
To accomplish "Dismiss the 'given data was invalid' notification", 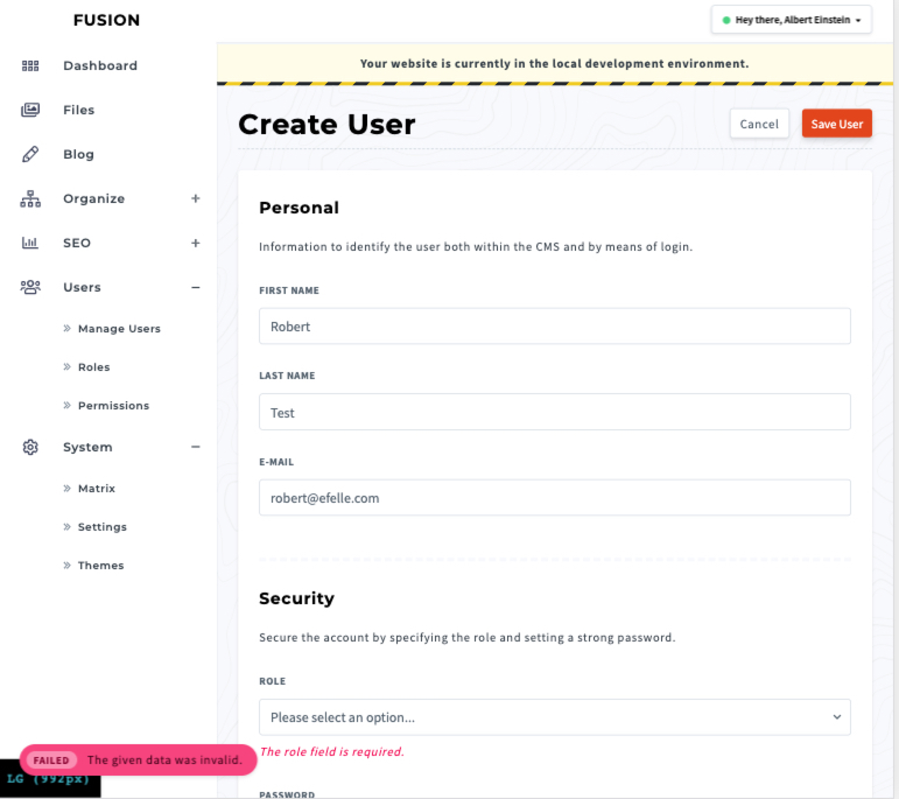I will [138, 760].
